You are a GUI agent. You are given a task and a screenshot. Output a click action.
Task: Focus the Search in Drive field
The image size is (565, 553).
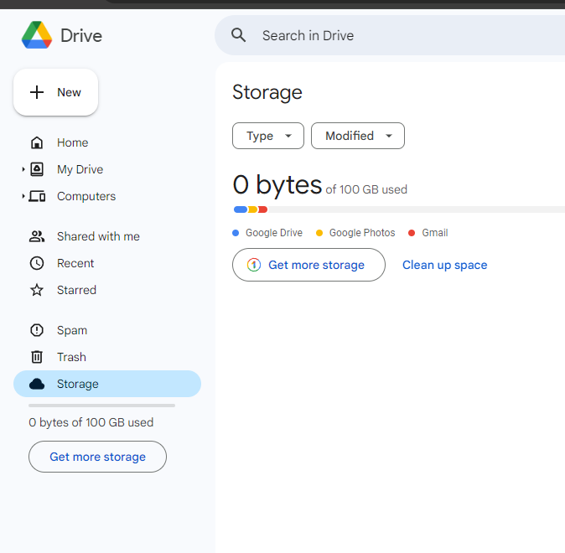[402, 35]
